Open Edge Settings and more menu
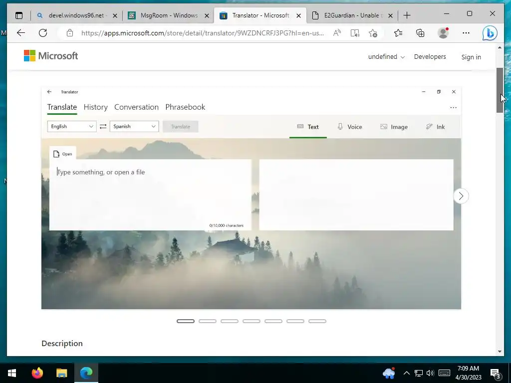This screenshot has height=383, width=511. (466, 33)
